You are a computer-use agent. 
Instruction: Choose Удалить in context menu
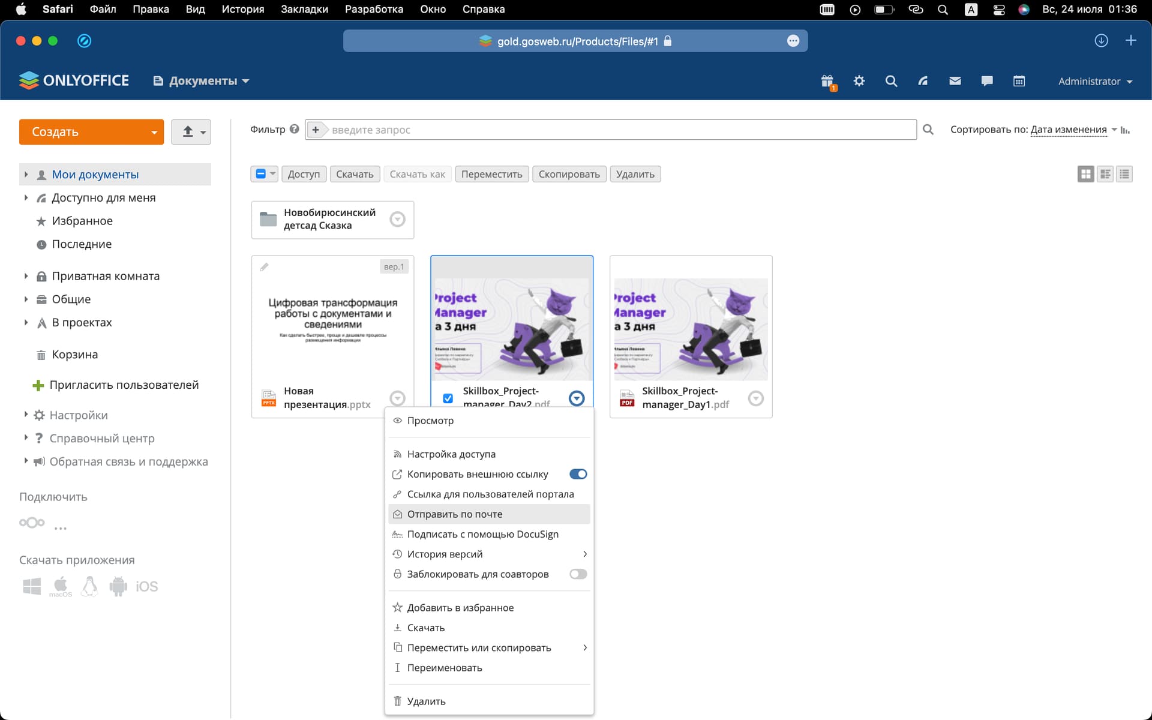point(490,701)
